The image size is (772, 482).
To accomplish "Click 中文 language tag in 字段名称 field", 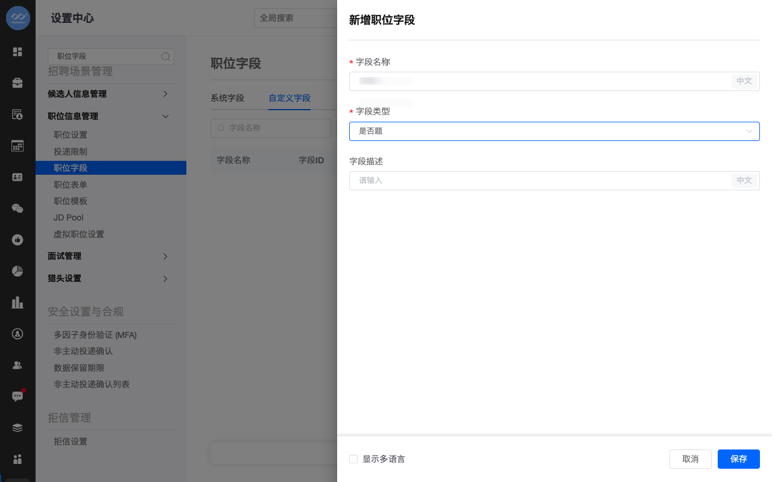I will pyautogui.click(x=744, y=81).
